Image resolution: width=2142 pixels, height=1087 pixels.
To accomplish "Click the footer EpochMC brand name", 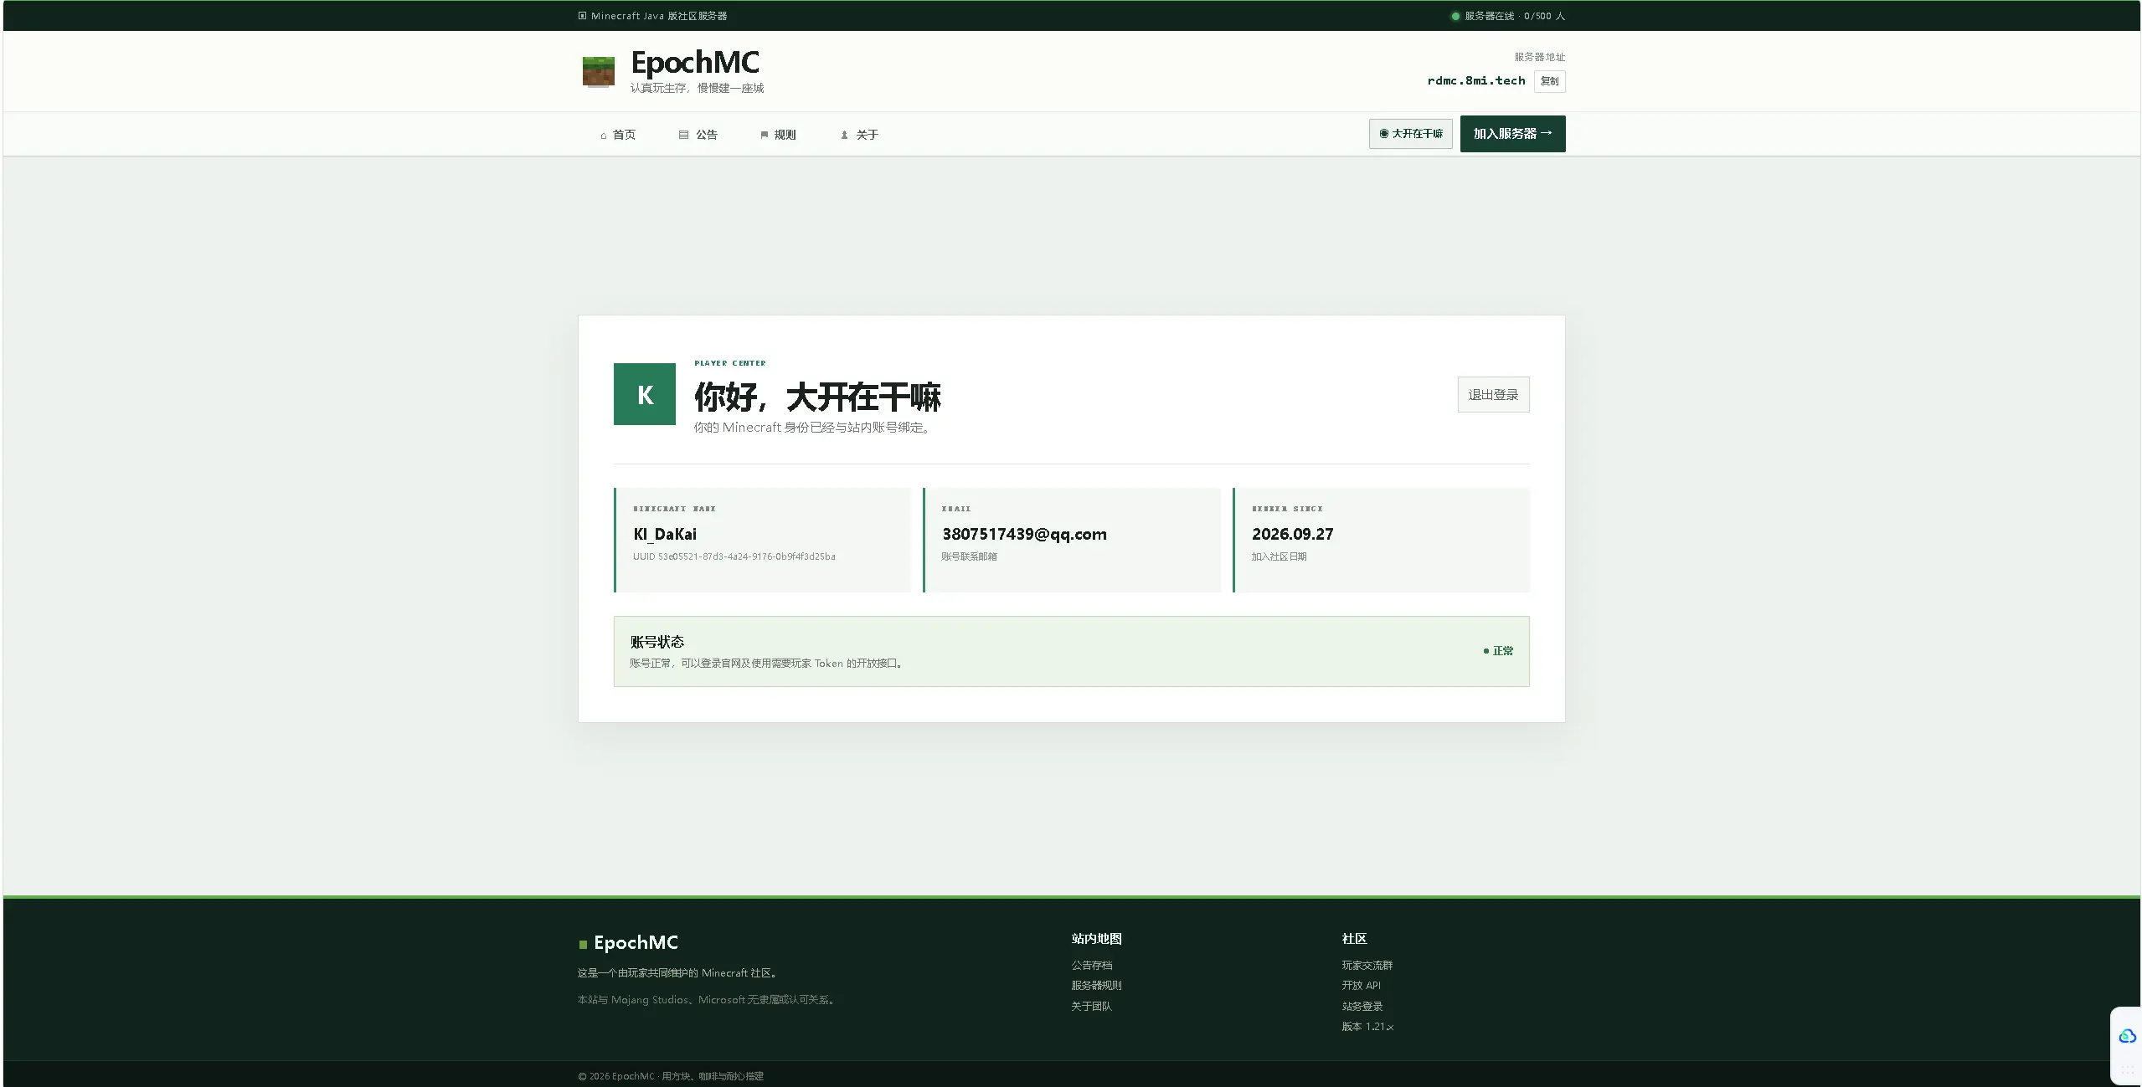I will coord(636,942).
